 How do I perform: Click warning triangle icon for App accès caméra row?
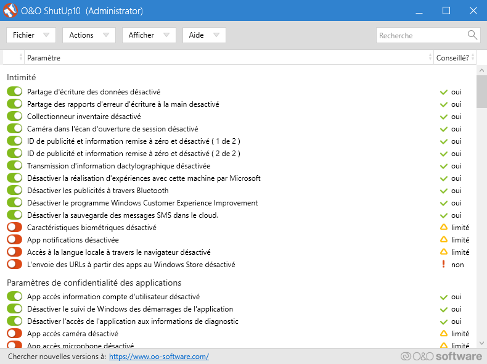pos(443,333)
